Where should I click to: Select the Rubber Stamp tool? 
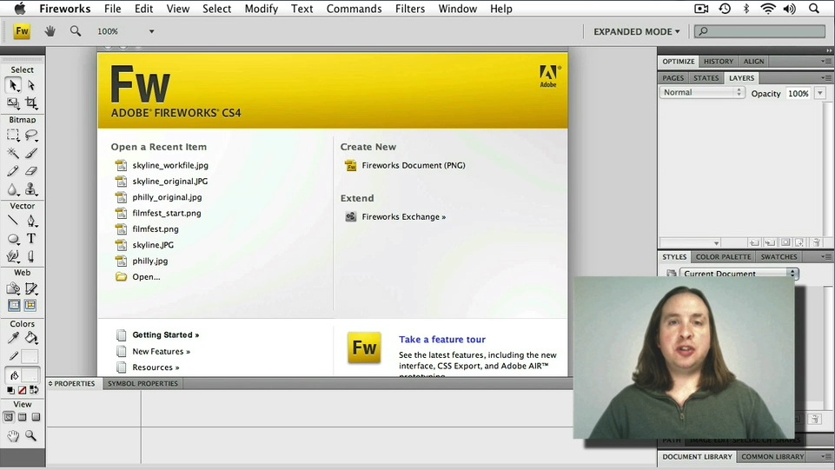click(x=31, y=189)
